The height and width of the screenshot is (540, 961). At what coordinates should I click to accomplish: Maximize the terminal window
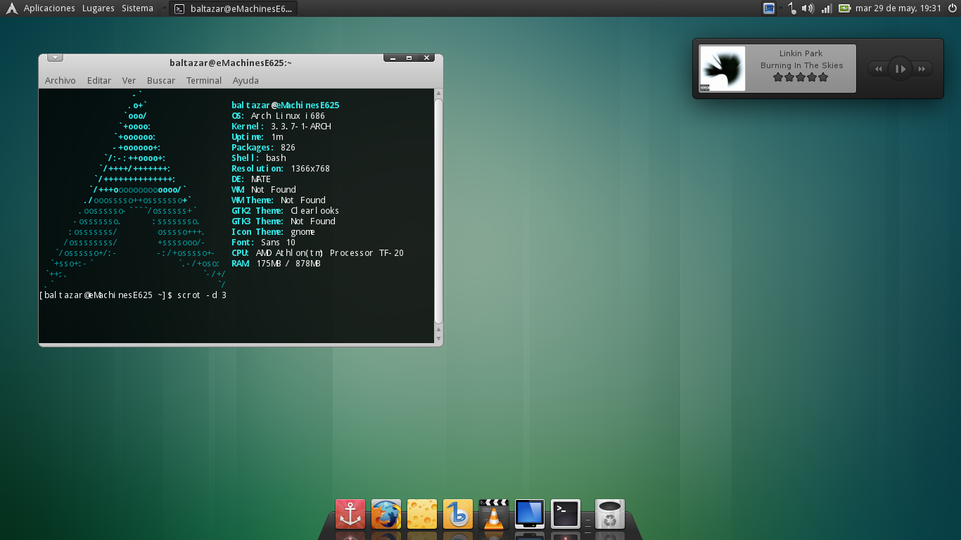(x=409, y=58)
